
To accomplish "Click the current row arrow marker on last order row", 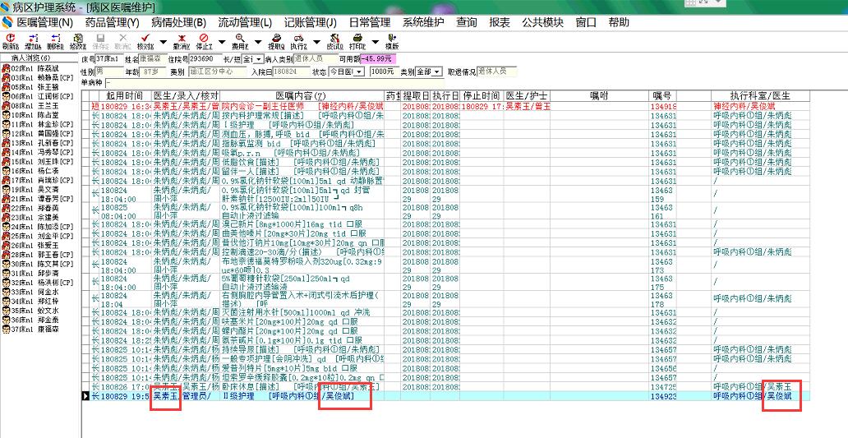I will [86, 396].
